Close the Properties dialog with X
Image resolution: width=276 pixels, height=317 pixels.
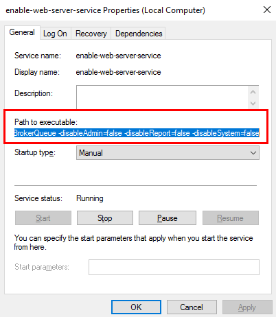pos(267,10)
